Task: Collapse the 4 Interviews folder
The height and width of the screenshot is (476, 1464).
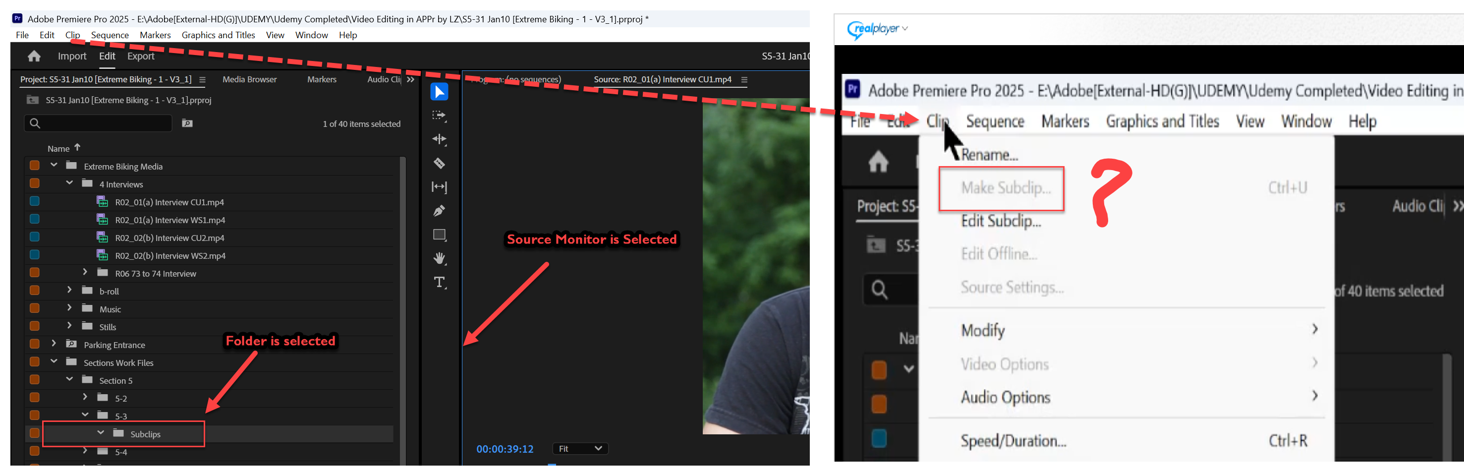Action: click(69, 183)
